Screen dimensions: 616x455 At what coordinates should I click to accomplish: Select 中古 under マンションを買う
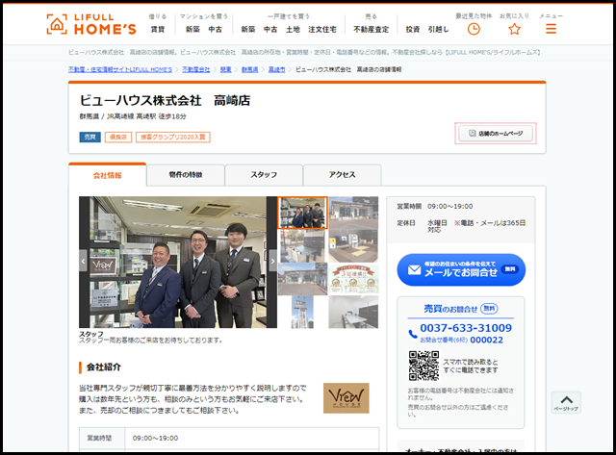215,30
